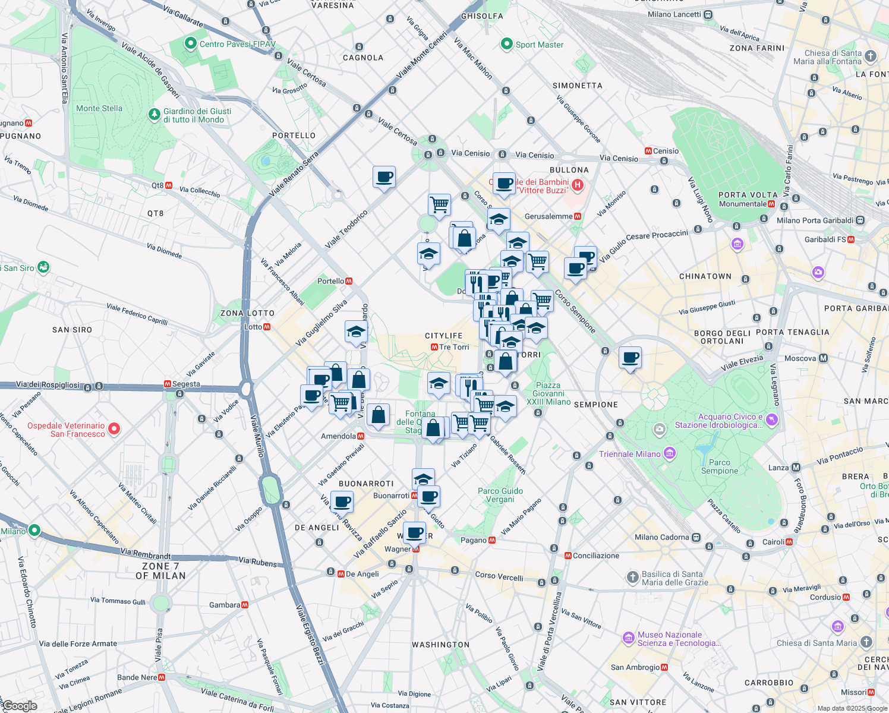Screen dimensions: 889x713
Task: Click the Triennale Milano purple marker
Action: [x=670, y=453]
